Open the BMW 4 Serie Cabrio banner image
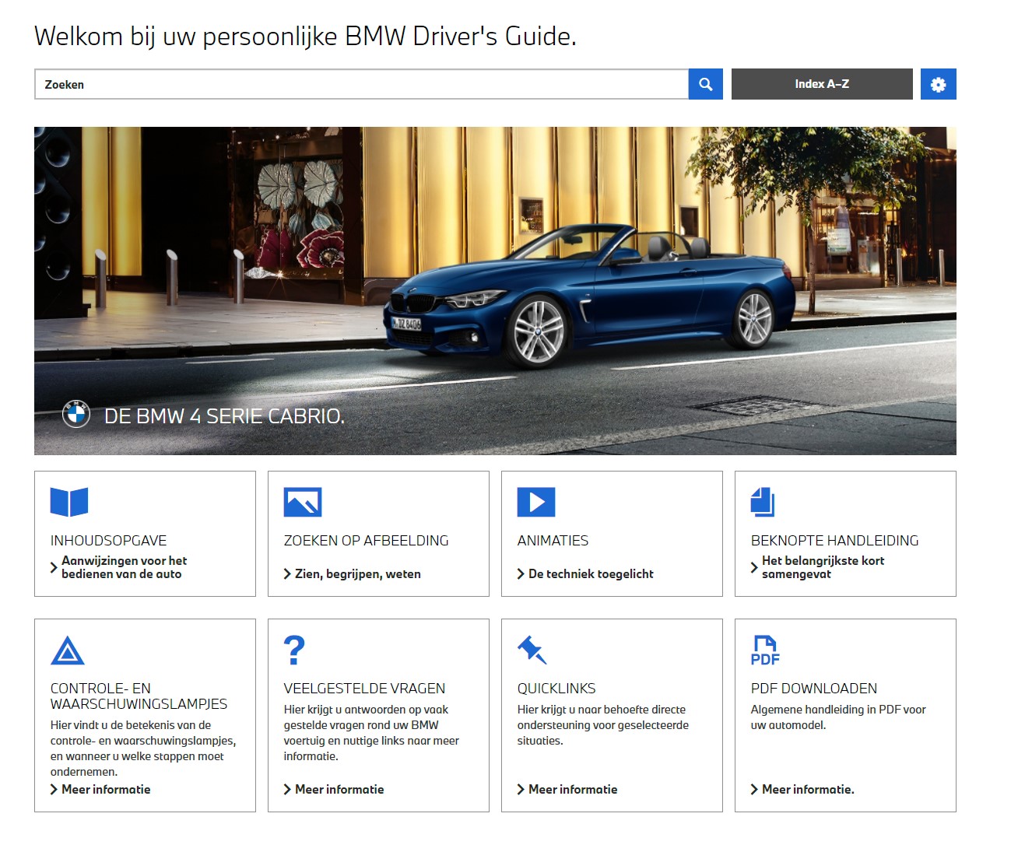 coord(495,291)
